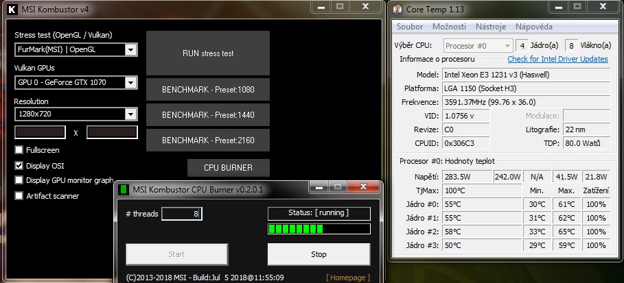Enable Display GPU monitor graph checkbox

19,180
